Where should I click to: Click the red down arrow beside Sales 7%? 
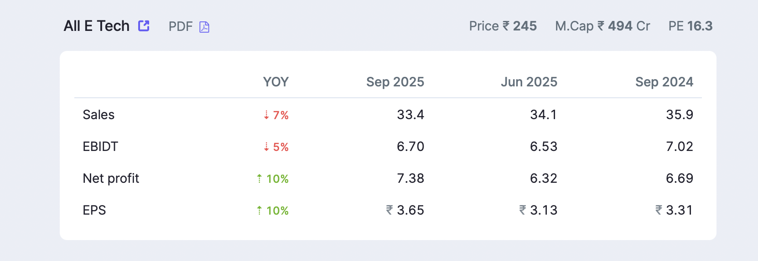point(266,115)
